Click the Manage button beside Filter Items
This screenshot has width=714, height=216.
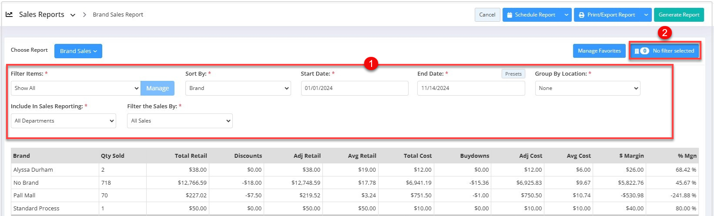click(158, 88)
